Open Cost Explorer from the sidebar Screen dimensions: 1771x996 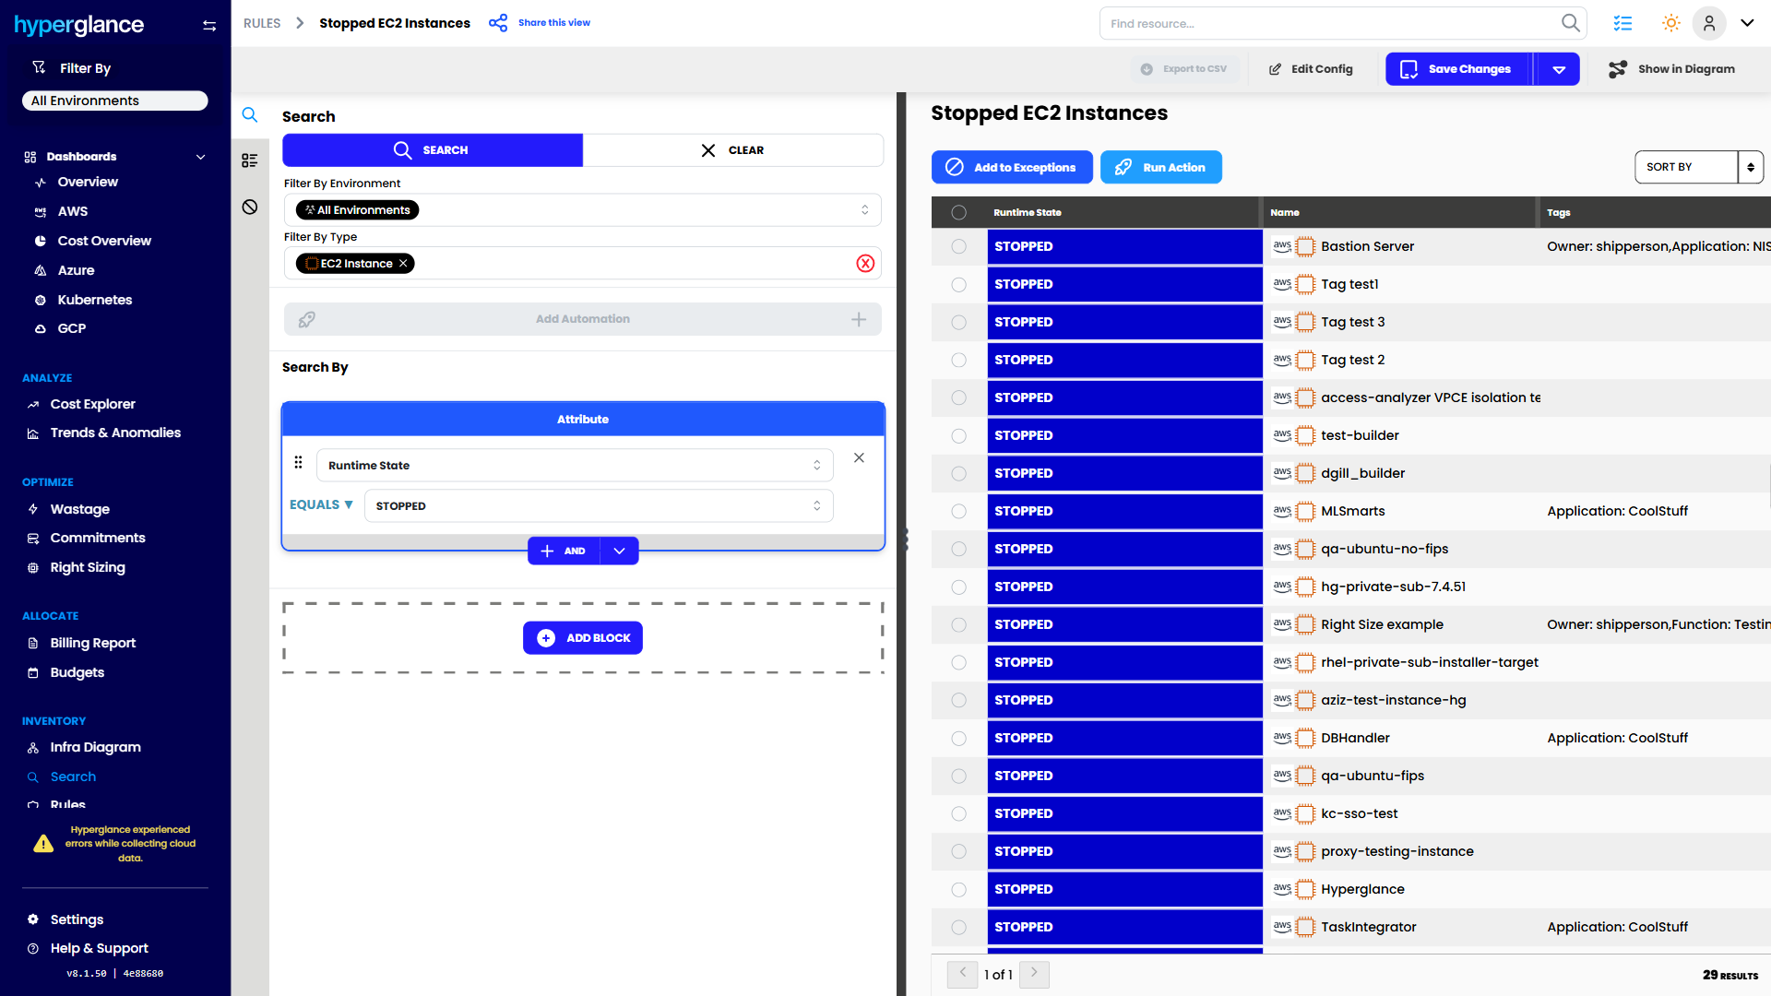pos(92,404)
